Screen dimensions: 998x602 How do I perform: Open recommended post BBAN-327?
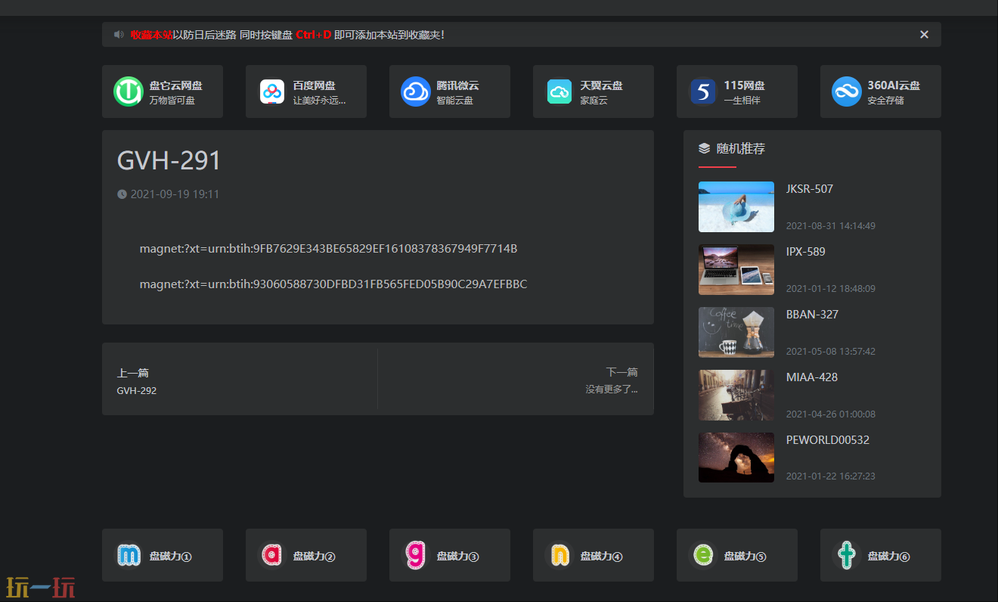tap(813, 315)
